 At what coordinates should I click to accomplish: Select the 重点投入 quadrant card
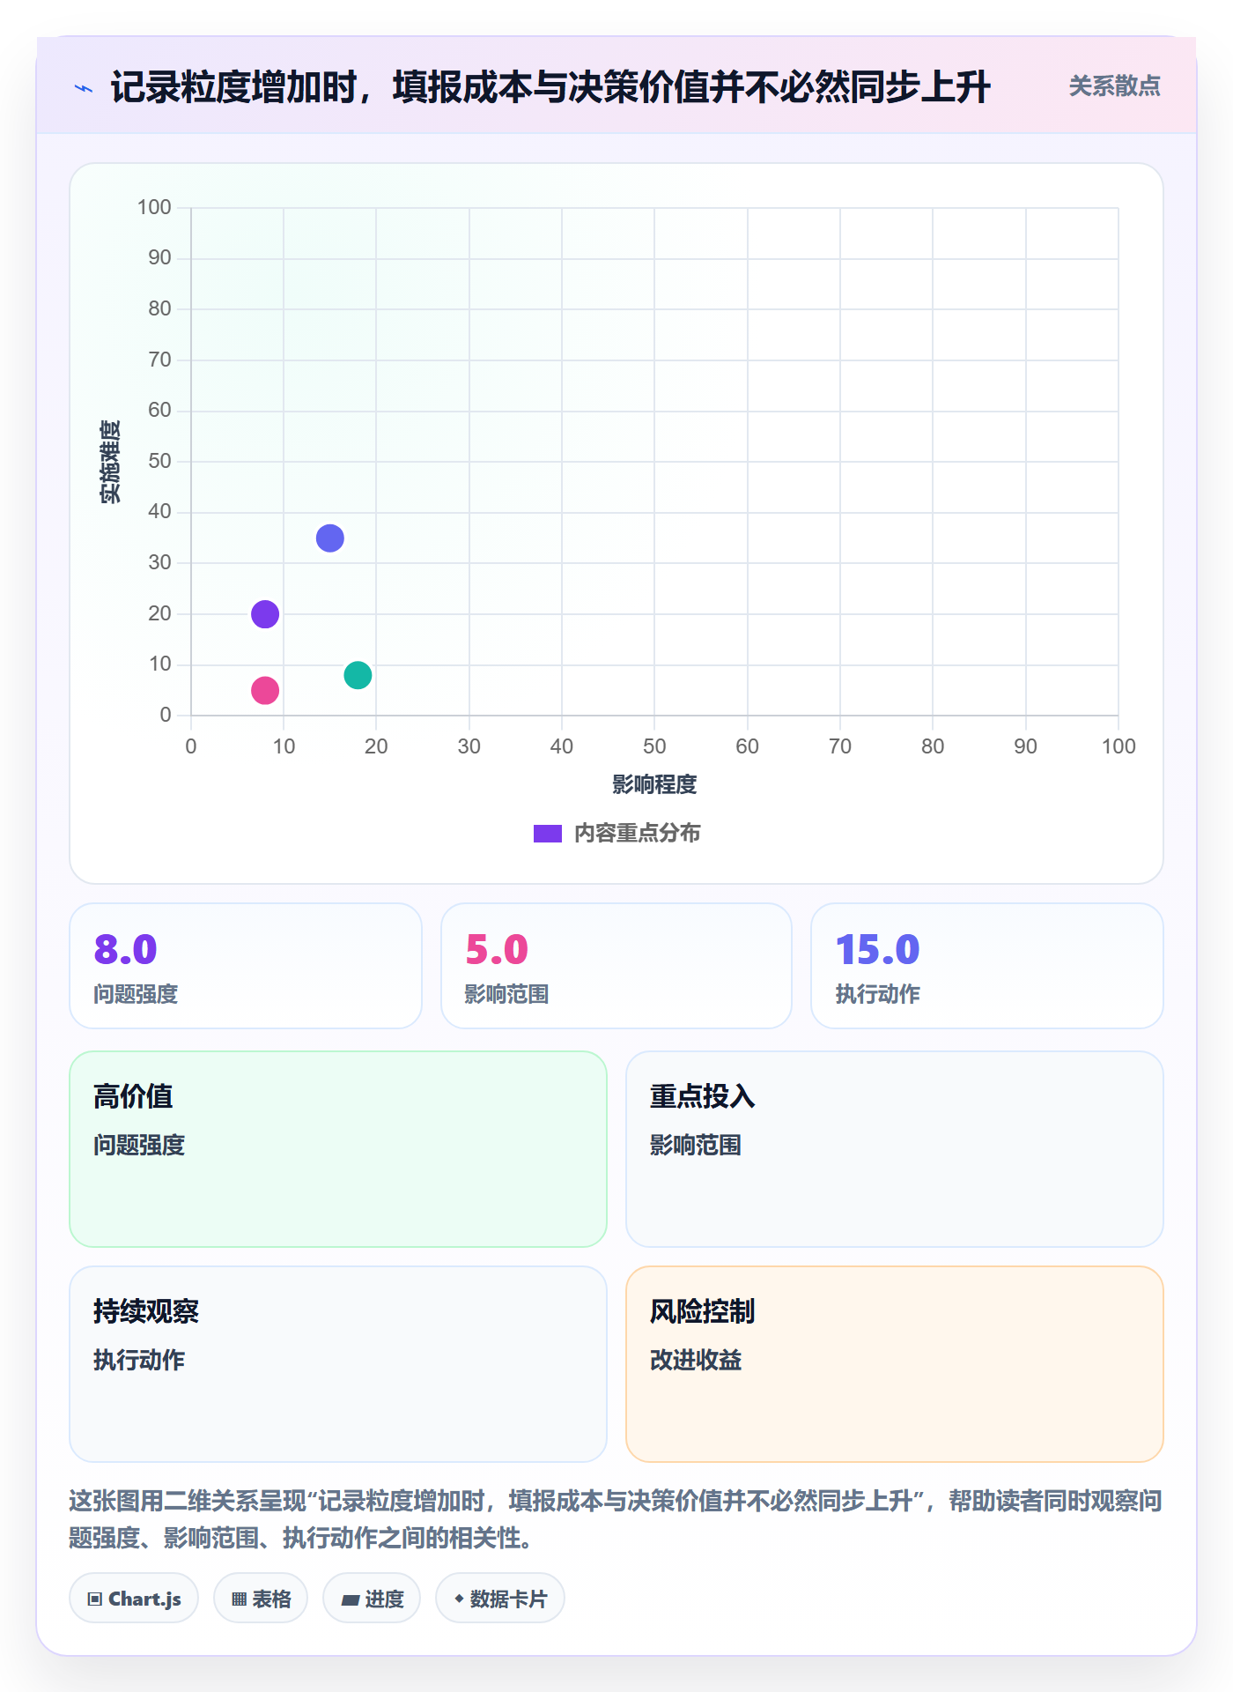point(895,1149)
